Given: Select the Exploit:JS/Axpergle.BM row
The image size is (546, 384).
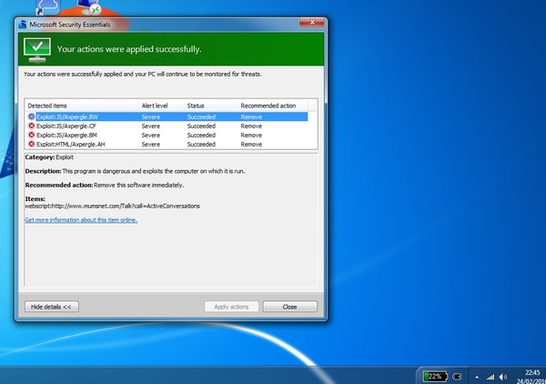Looking at the screenshot, I should [x=167, y=135].
